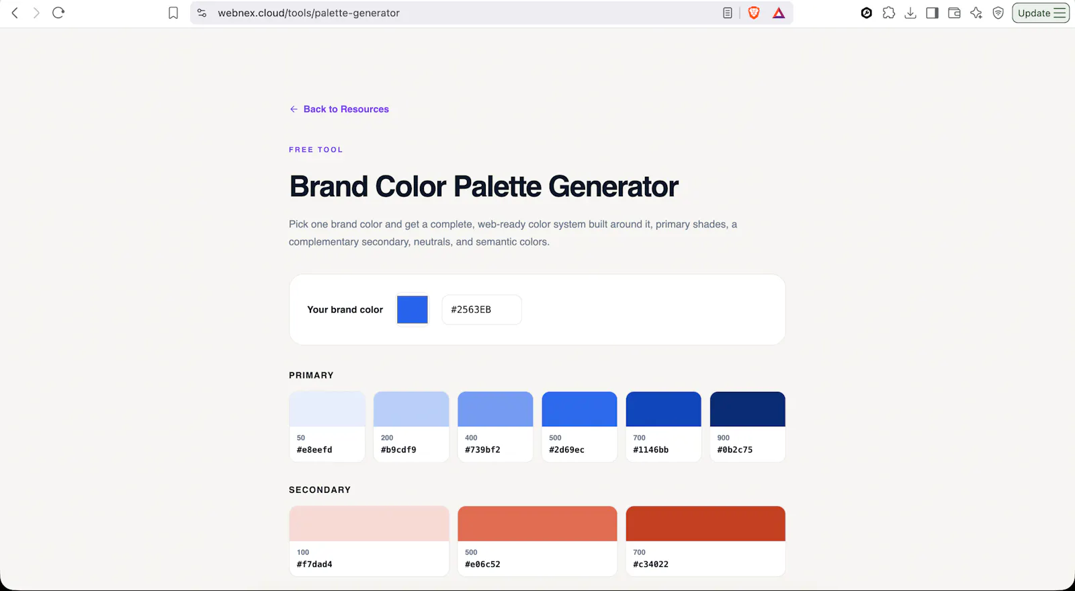
Task: Follow the Back to Resources link
Action: tap(339, 109)
